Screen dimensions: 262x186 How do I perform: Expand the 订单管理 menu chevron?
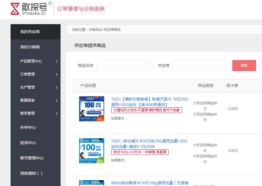pyautogui.click(x=56, y=74)
